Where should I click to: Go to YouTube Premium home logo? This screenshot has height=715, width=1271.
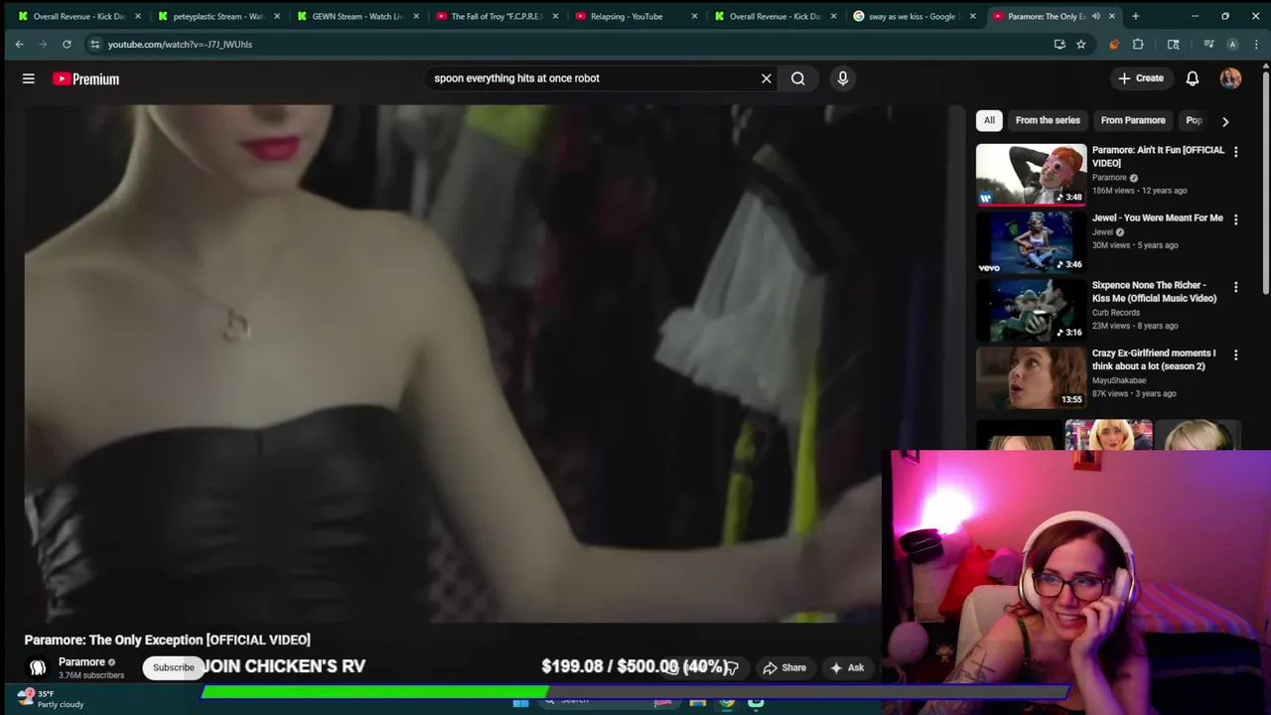pyautogui.click(x=86, y=78)
